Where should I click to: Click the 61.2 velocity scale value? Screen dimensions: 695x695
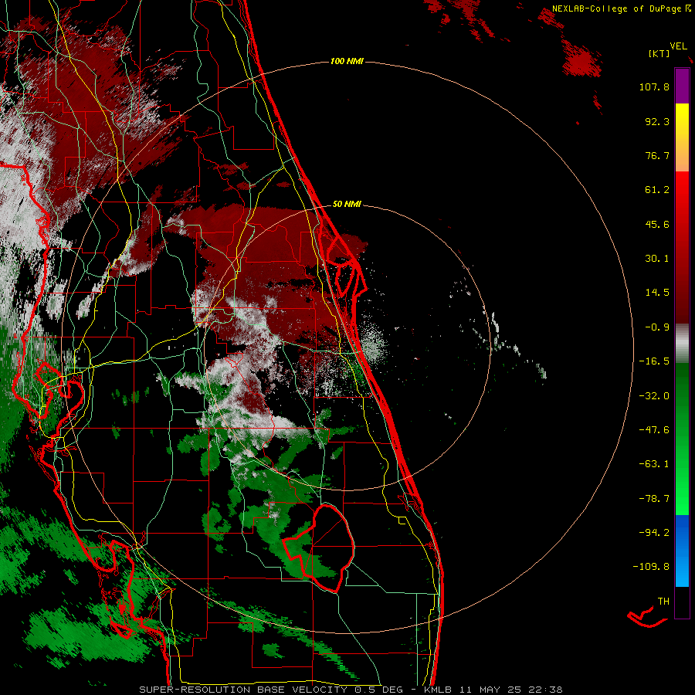[x=657, y=190]
